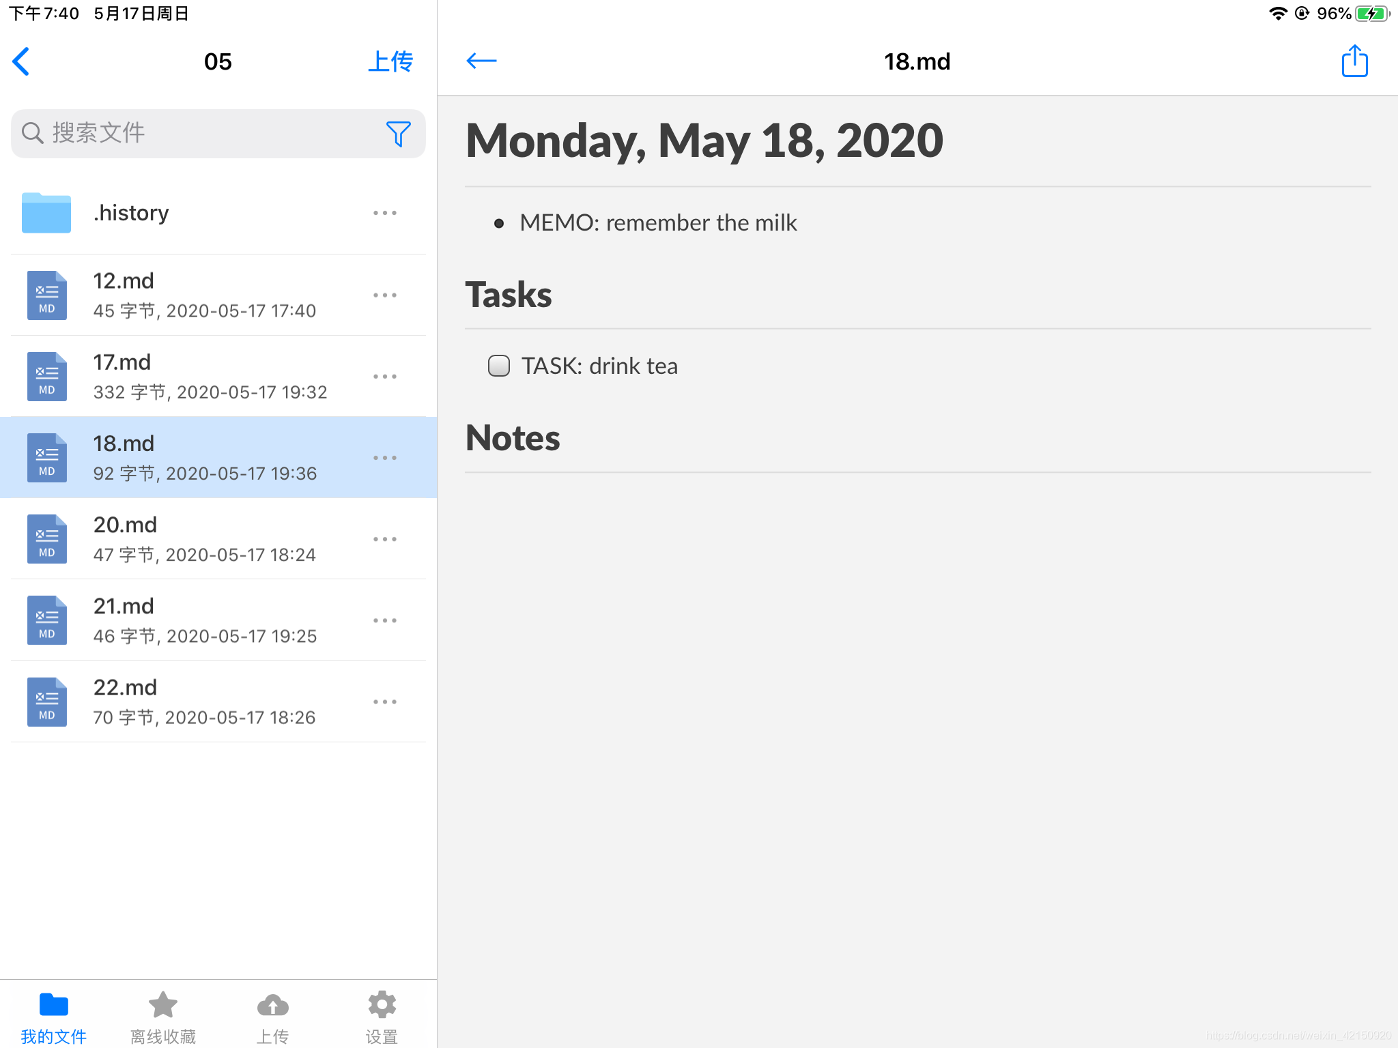Screen dimensions: 1398x1048
Task: Open the ellipsis menu for 17.md
Action: (385, 376)
